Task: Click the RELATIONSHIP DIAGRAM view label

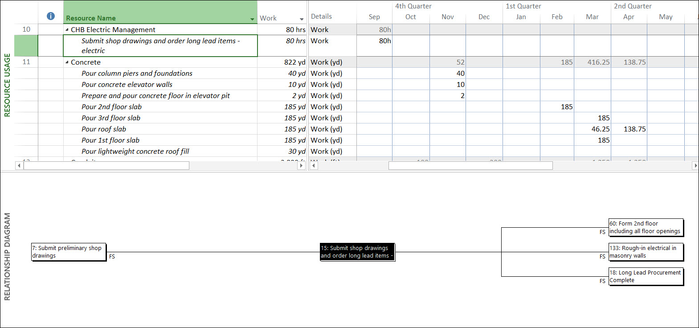Action: 7,256
